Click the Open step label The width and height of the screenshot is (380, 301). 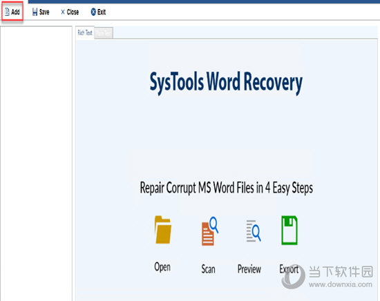click(x=162, y=267)
